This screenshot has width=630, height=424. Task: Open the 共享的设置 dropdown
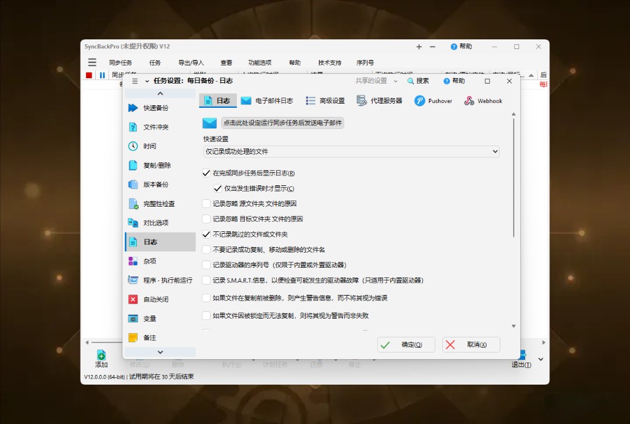coord(377,81)
